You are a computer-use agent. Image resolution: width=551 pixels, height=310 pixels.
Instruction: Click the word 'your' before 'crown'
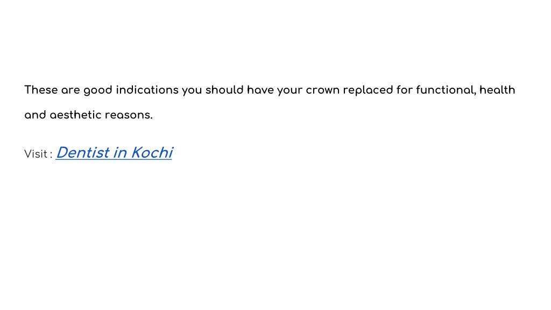(290, 91)
